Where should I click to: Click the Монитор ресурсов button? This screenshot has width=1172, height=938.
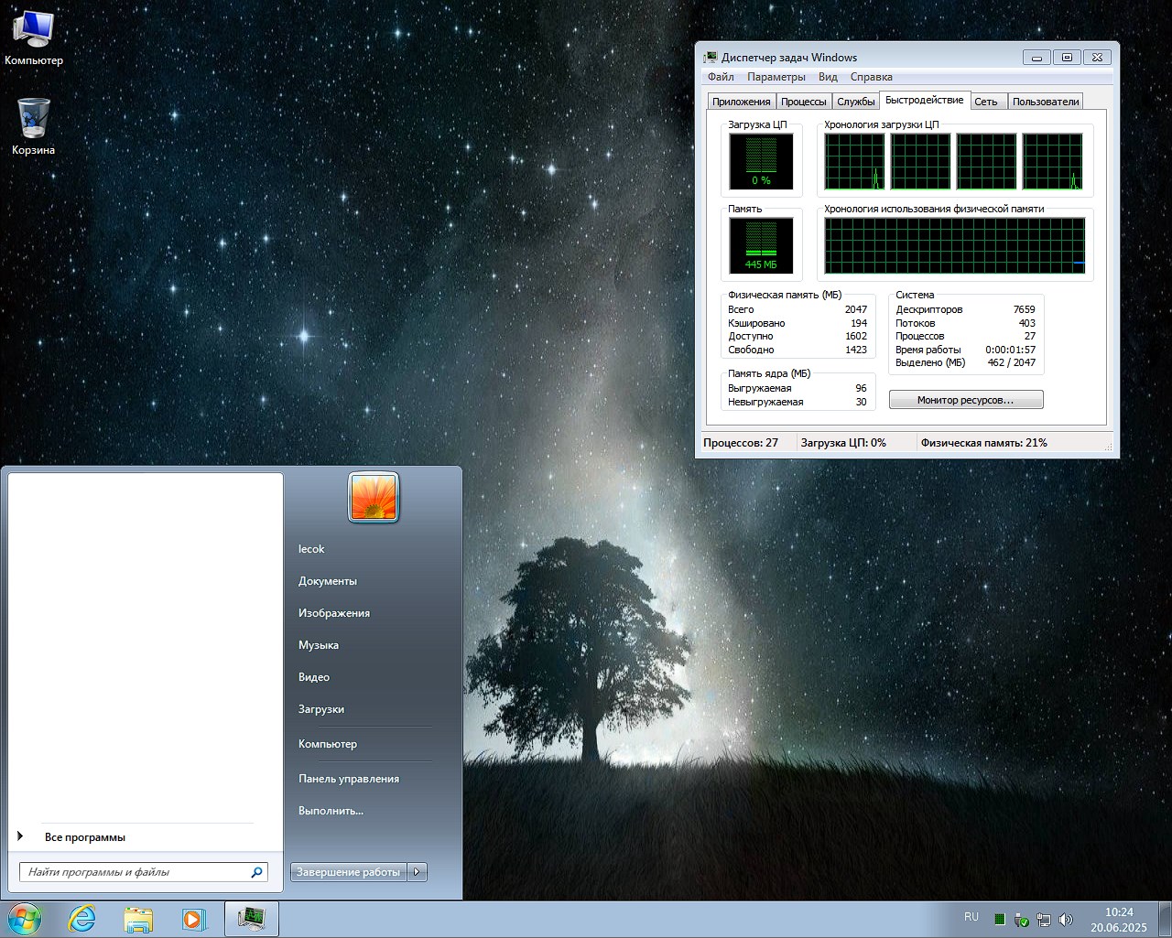pyautogui.click(x=965, y=400)
